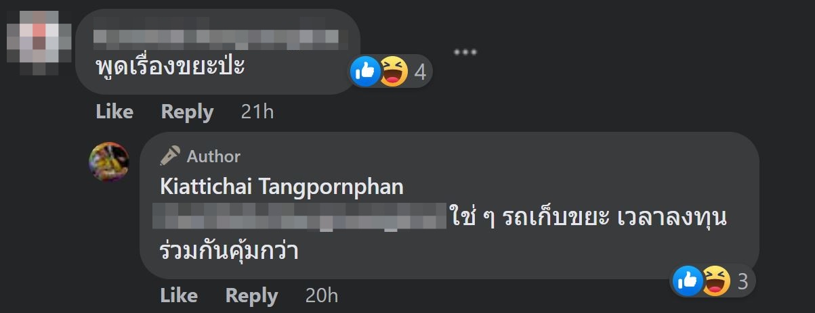View the reaction count of 3
Viewport: 815px width, 313px height.
(x=743, y=281)
